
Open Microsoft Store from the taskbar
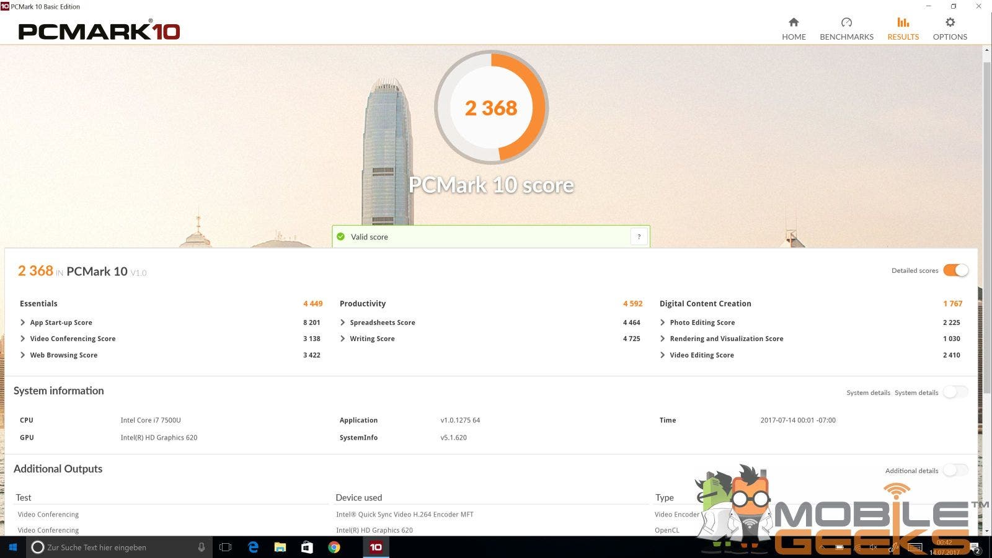coord(307,547)
